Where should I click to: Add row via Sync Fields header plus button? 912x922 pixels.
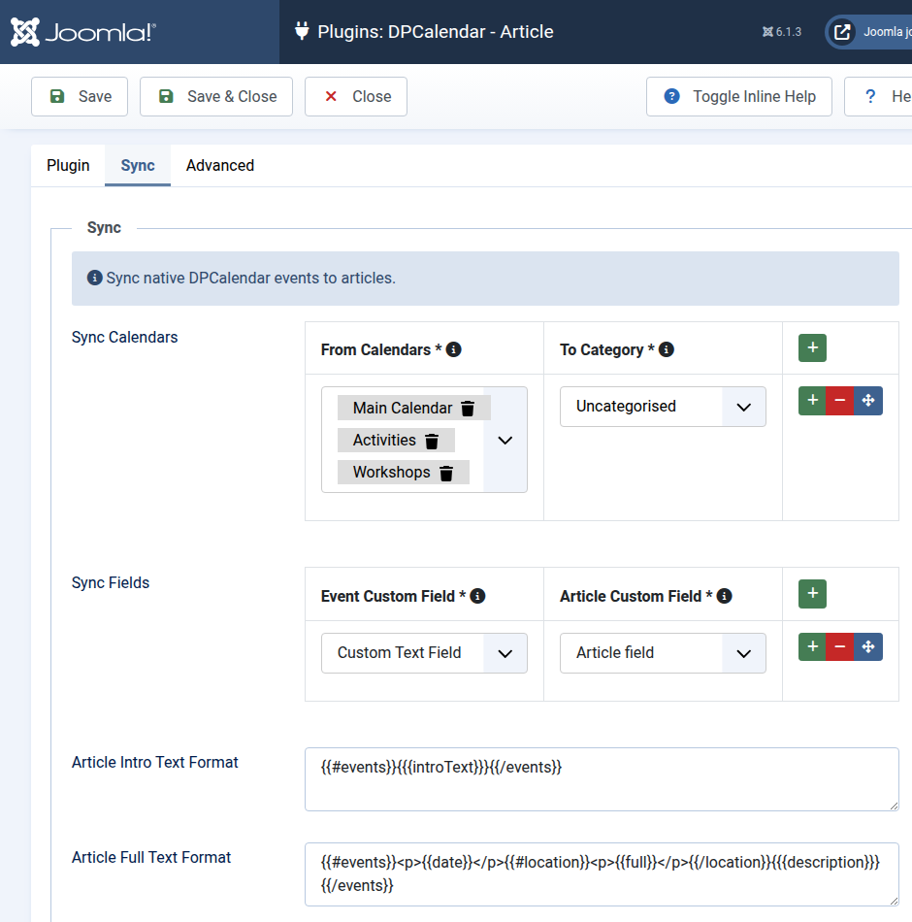pos(813,594)
